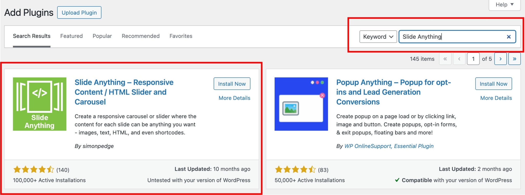525x195 pixels.
Task: Switch to the Popular tab
Action: (x=102, y=36)
